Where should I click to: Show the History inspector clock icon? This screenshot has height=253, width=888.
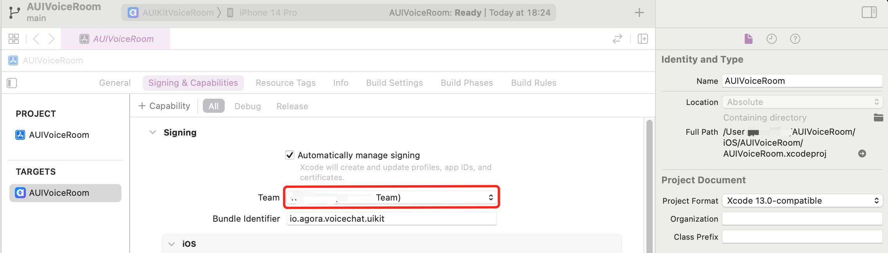pyautogui.click(x=771, y=39)
